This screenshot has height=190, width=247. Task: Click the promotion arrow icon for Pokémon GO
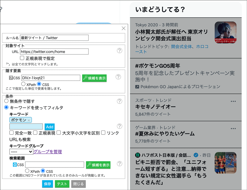(137, 87)
